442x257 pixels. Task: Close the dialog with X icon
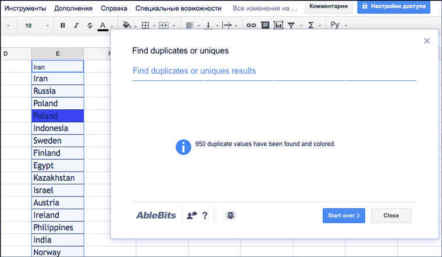click(427, 41)
